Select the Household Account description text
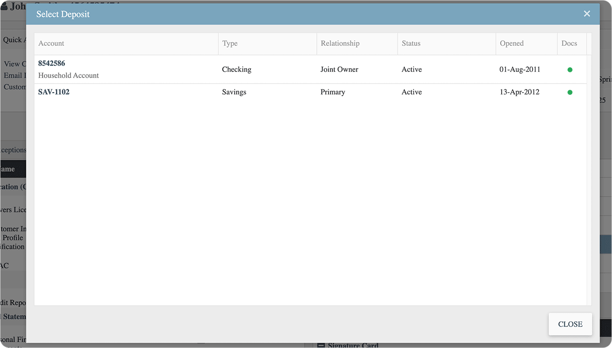The height and width of the screenshot is (348, 612). (x=68, y=76)
